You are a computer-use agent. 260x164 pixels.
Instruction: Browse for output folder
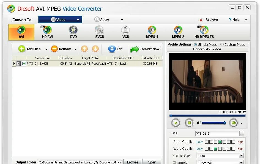[133, 162]
